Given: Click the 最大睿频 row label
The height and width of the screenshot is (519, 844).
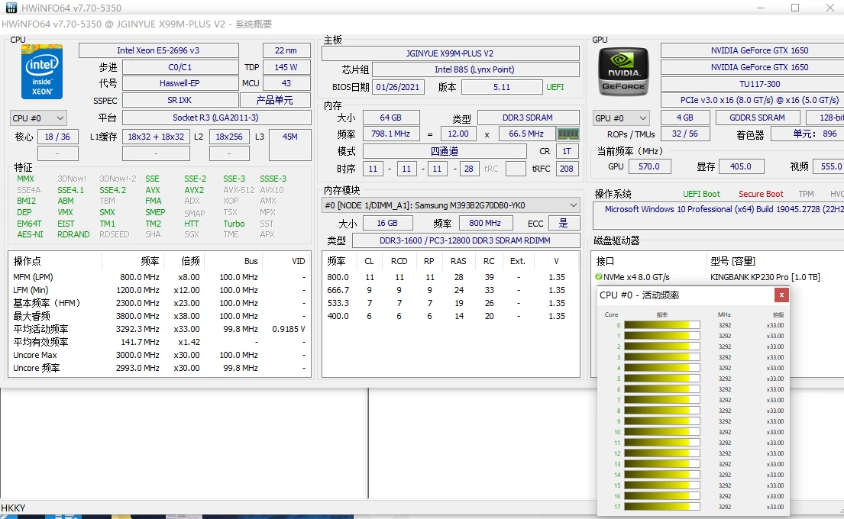Looking at the screenshot, I should click(32, 316).
